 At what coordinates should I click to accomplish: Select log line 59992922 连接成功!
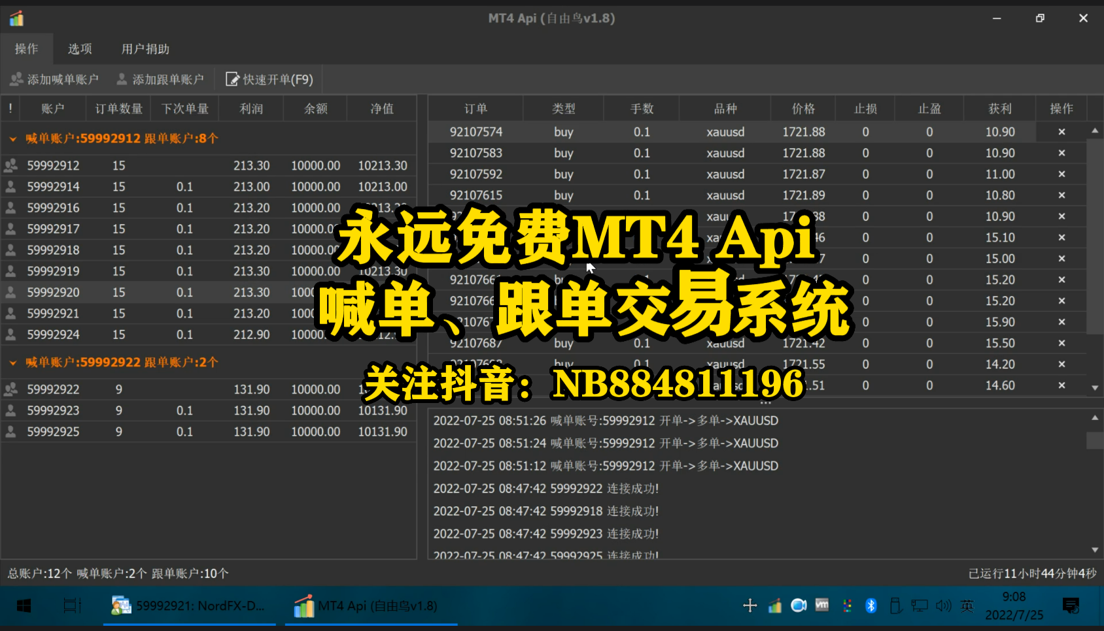(546, 489)
